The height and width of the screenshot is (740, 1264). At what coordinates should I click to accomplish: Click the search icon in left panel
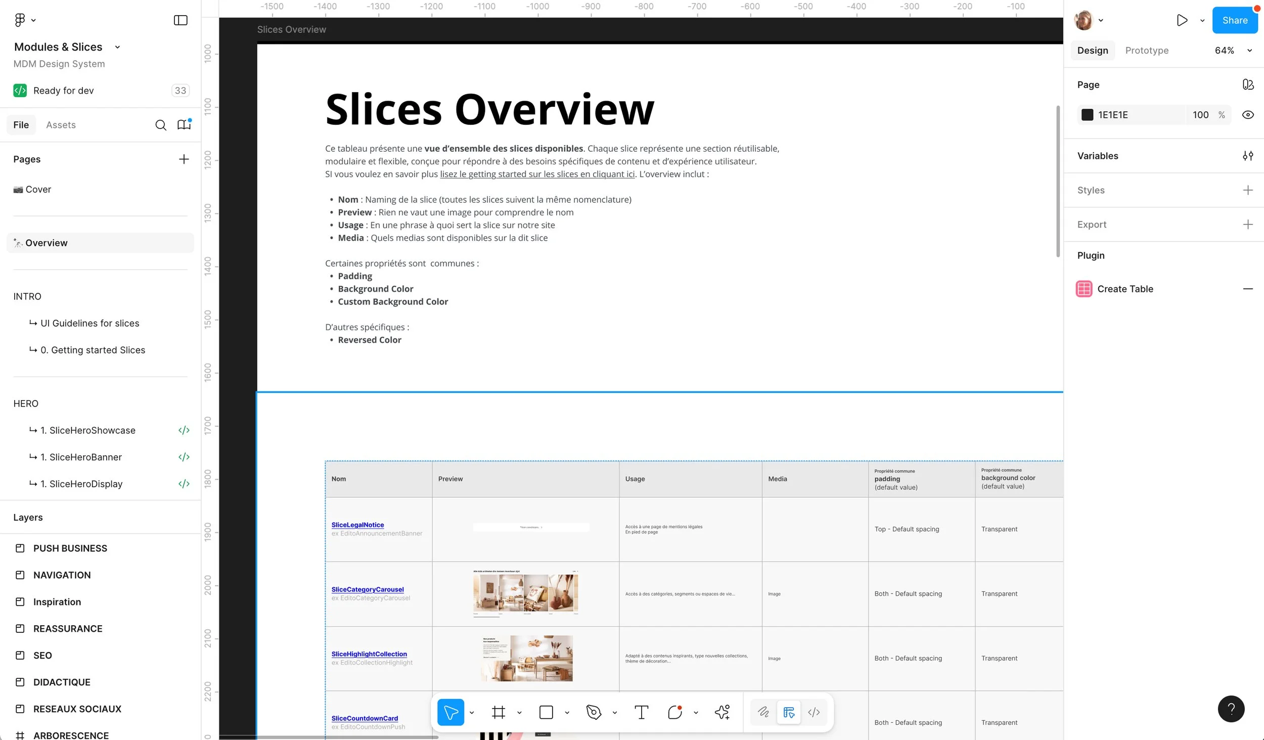point(160,125)
